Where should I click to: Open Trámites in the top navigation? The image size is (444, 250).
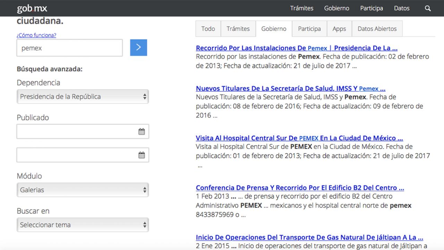pyautogui.click(x=302, y=8)
